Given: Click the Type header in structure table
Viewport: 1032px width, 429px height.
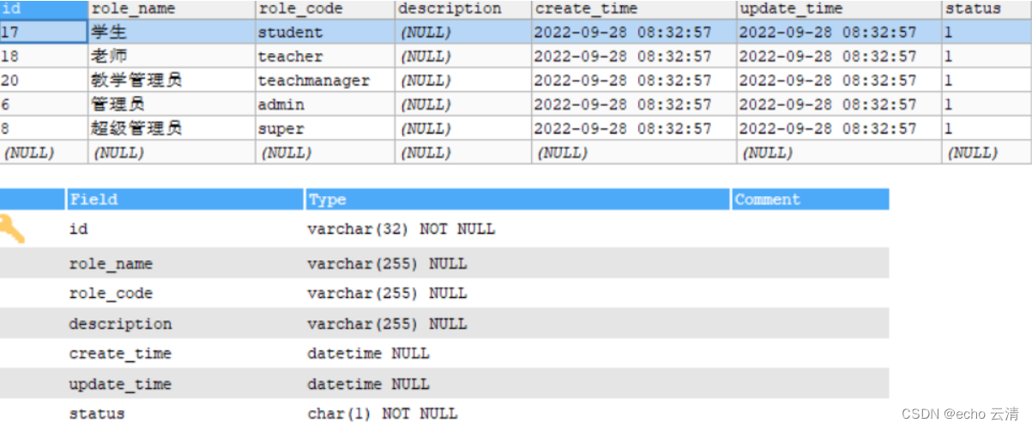Looking at the screenshot, I should click(x=518, y=200).
